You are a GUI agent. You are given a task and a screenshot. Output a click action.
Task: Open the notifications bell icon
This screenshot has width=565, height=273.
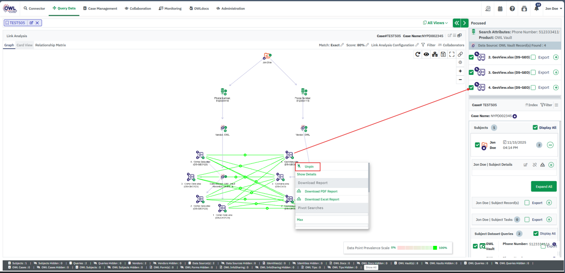537,8
